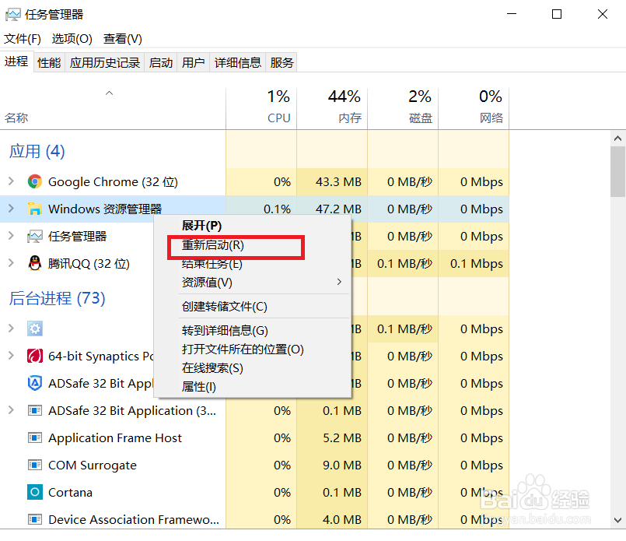
Task: Click the COM Surrogate process icon
Action: tap(35, 465)
